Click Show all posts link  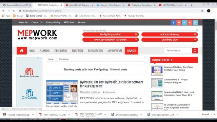coord(119,69)
